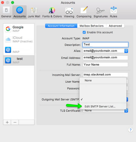The width and height of the screenshot is (136, 142).
Task: Switch to Account Information tab
Action: coord(61,26)
